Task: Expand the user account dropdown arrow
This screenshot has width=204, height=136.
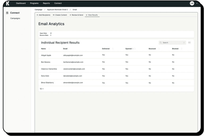Action: pos(197,3)
